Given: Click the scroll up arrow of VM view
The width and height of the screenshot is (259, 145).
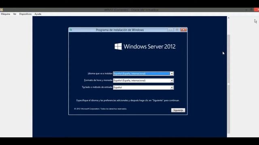Looking at the screenshot, I should click(x=229, y=18).
